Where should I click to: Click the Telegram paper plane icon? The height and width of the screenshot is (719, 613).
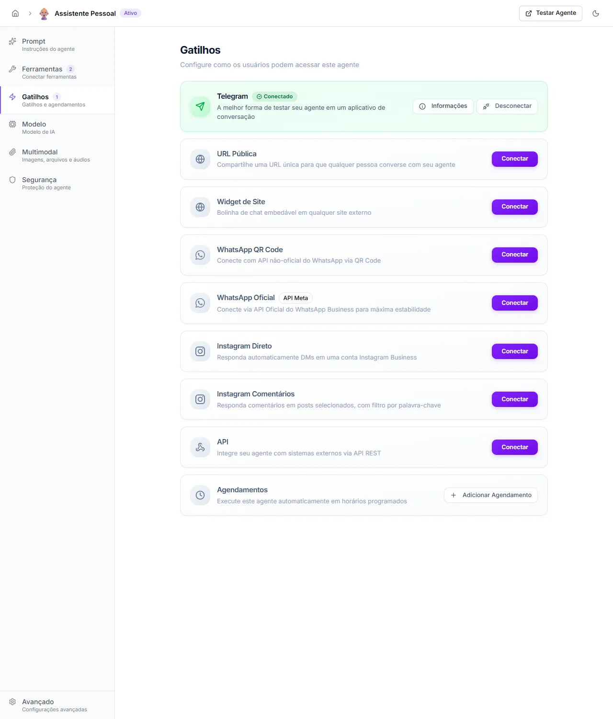pyautogui.click(x=200, y=106)
